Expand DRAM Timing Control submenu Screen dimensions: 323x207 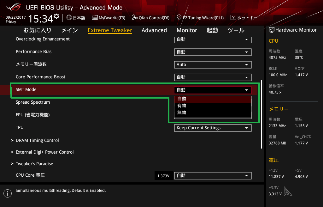pos(37,140)
